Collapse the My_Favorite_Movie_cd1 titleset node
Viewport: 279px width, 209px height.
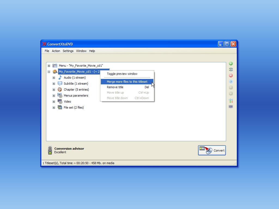49,72
